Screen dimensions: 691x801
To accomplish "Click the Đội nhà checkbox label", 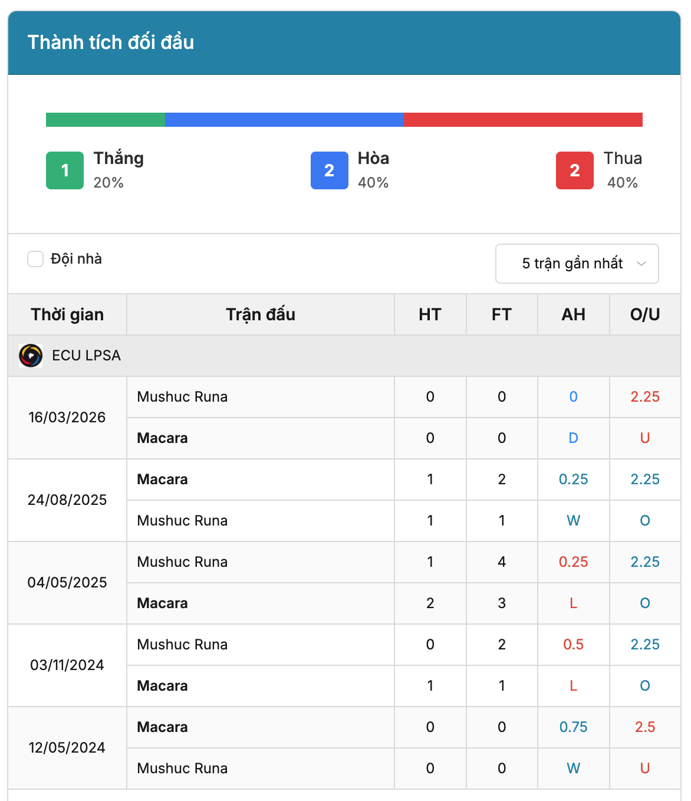I will (x=76, y=259).
